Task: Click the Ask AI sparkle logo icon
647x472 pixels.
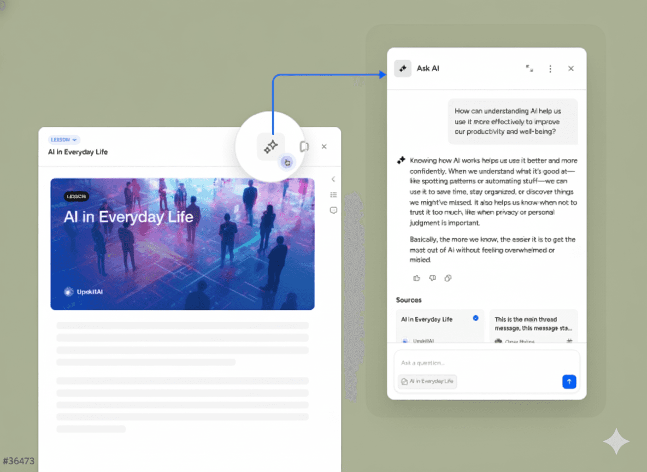Action: click(403, 68)
